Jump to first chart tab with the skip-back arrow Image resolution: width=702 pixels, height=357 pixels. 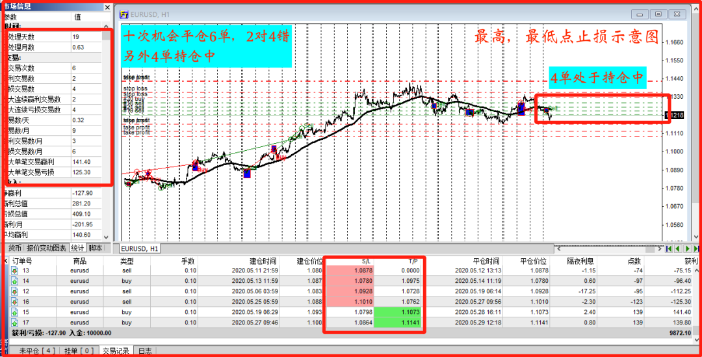click(x=669, y=248)
